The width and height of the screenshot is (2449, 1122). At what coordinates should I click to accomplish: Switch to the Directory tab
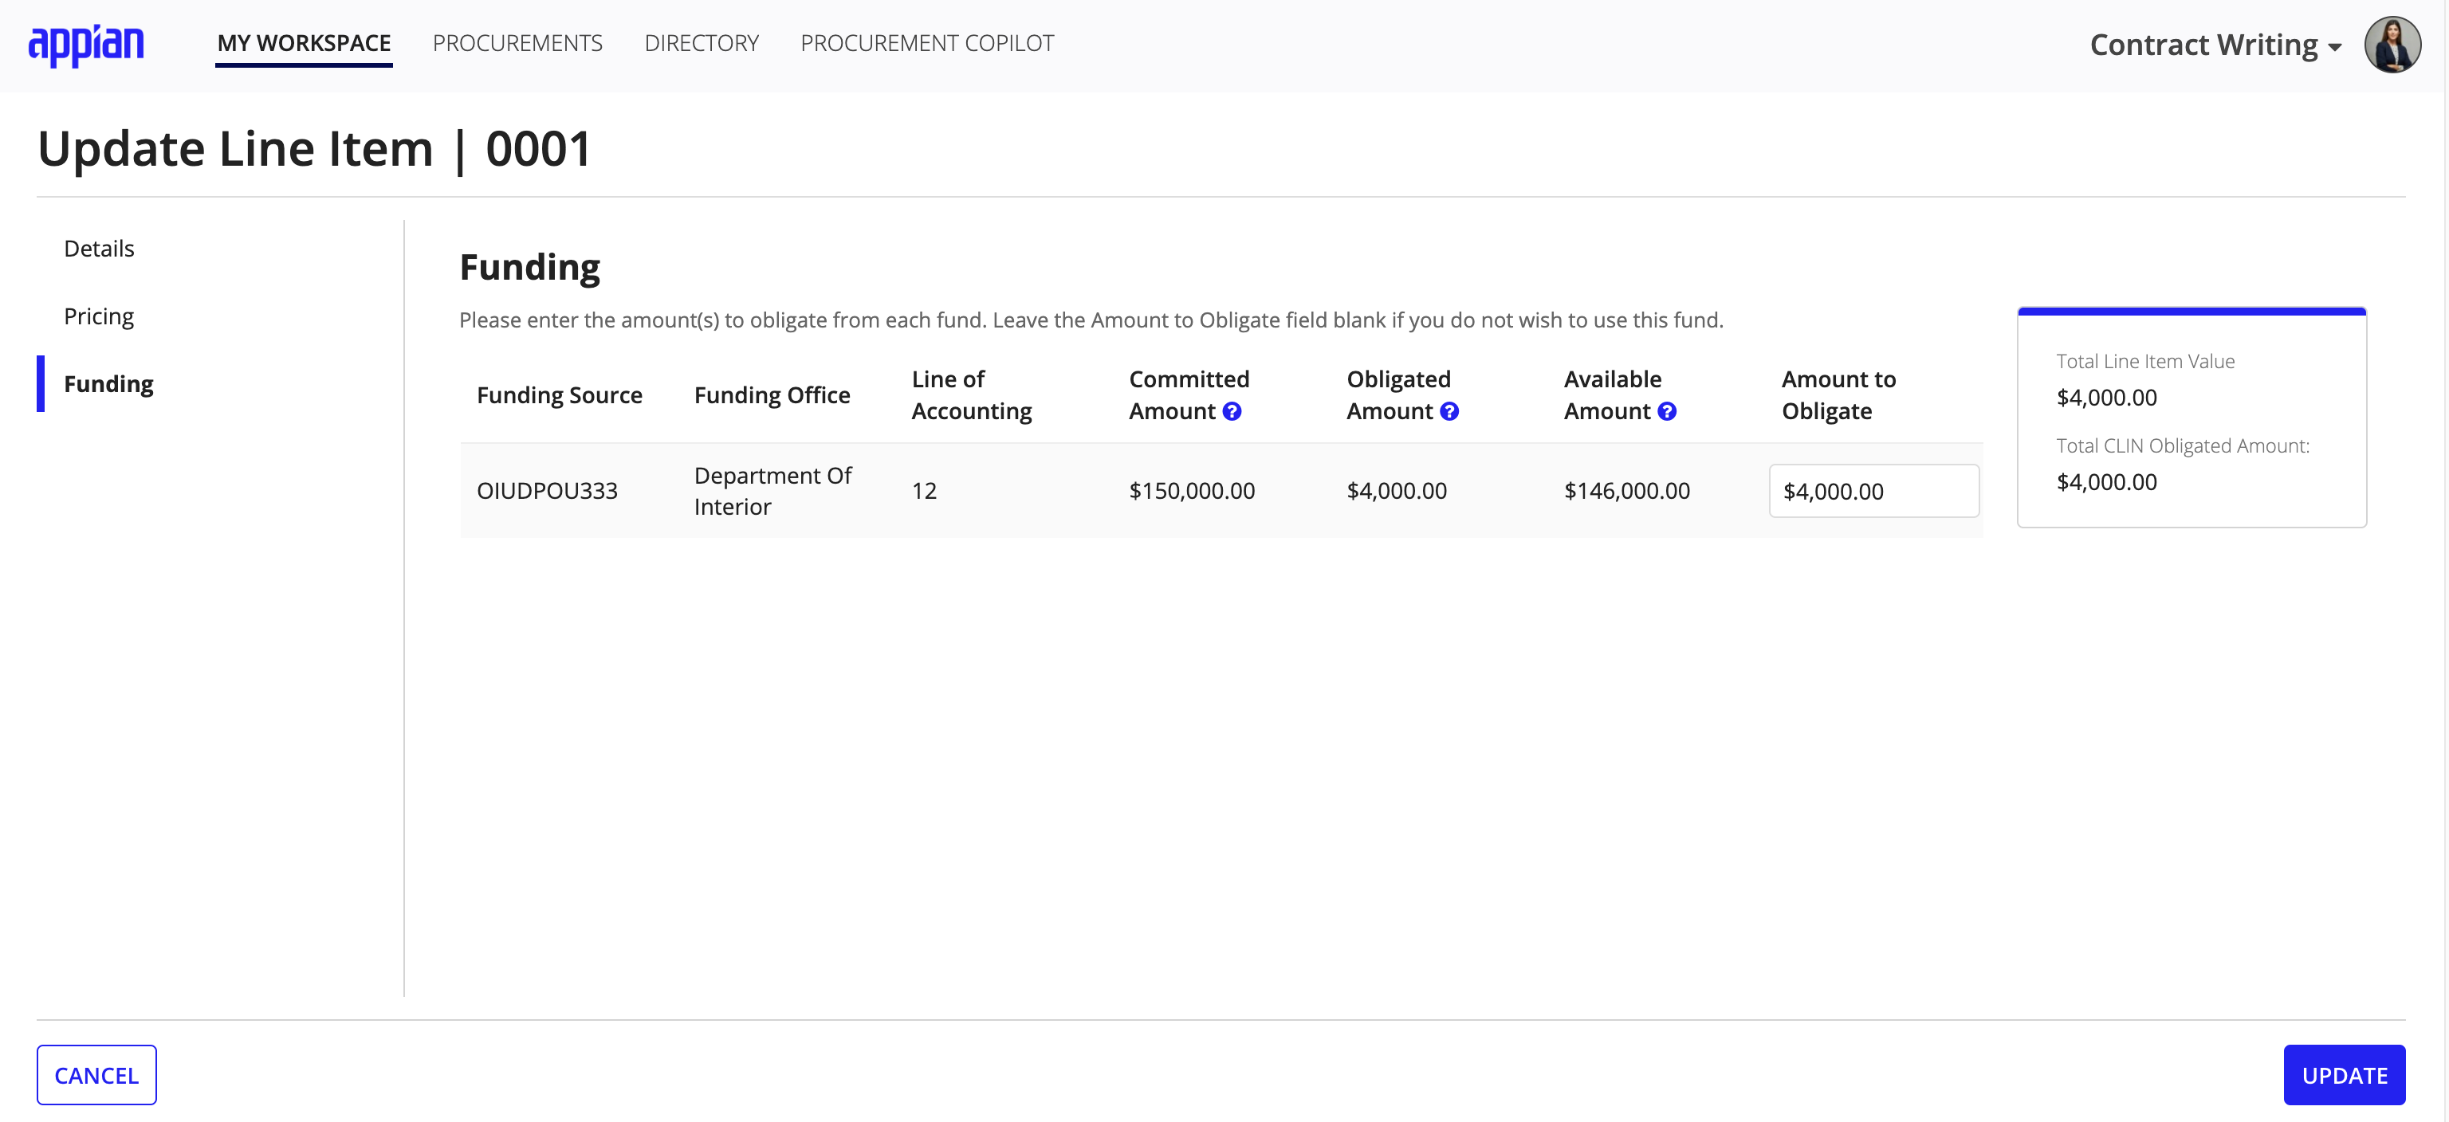[702, 44]
